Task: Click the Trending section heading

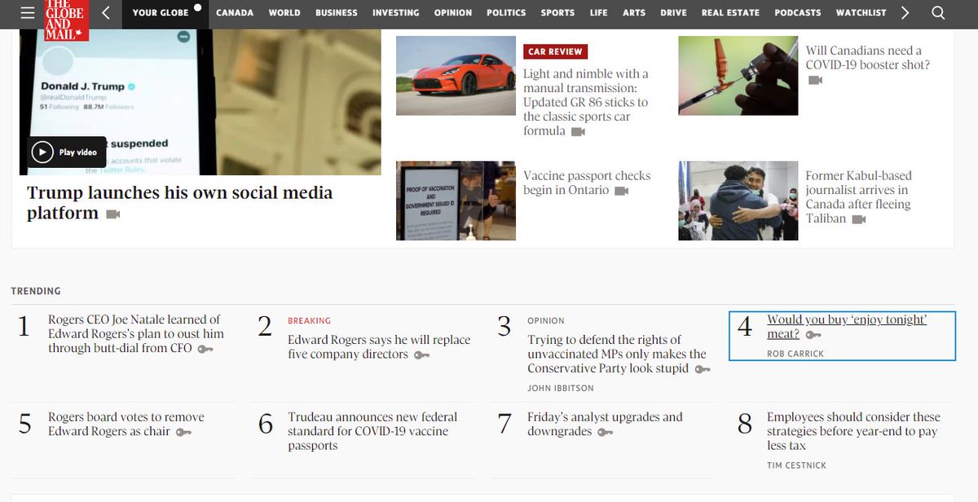Action: [36, 291]
